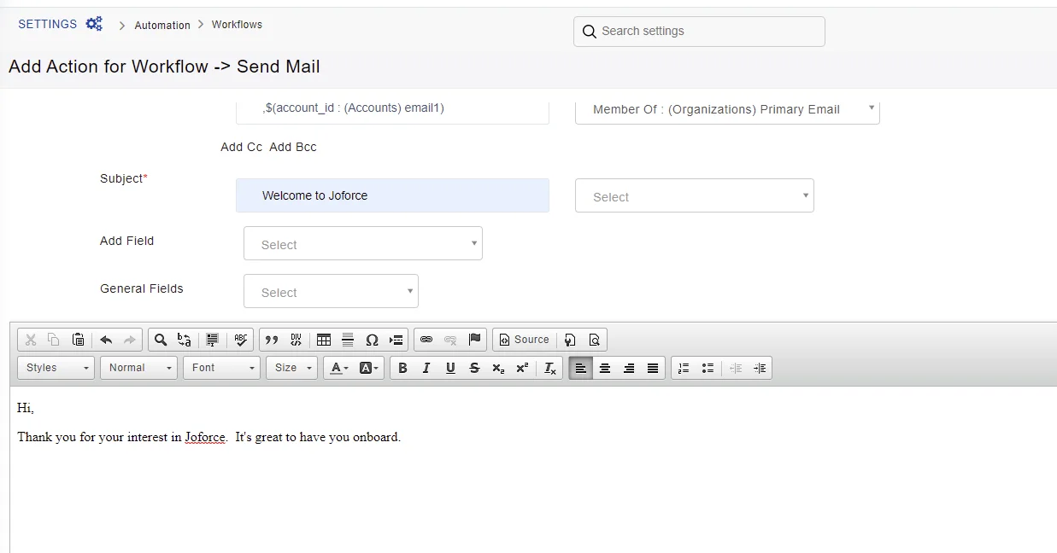Go to Automation in the breadcrumb
The width and height of the screenshot is (1057, 553).
point(162,25)
